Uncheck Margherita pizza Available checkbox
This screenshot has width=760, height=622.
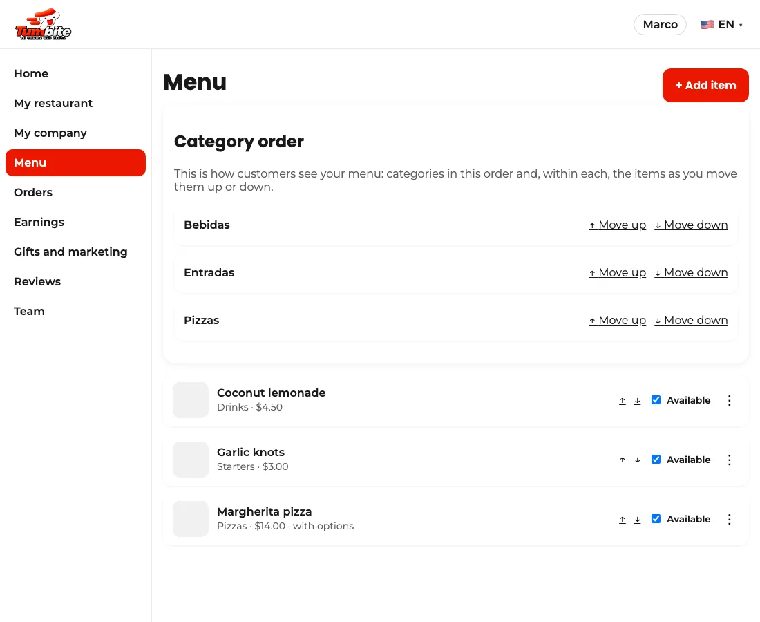coord(656,519)
